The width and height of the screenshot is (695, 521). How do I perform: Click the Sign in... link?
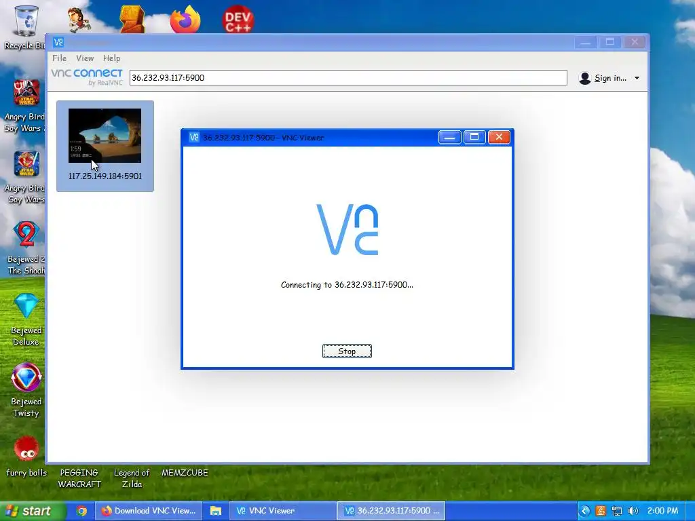610,78
